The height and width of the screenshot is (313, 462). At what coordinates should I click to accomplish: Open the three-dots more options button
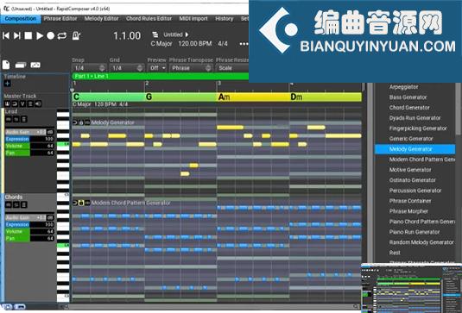point(244,44)
